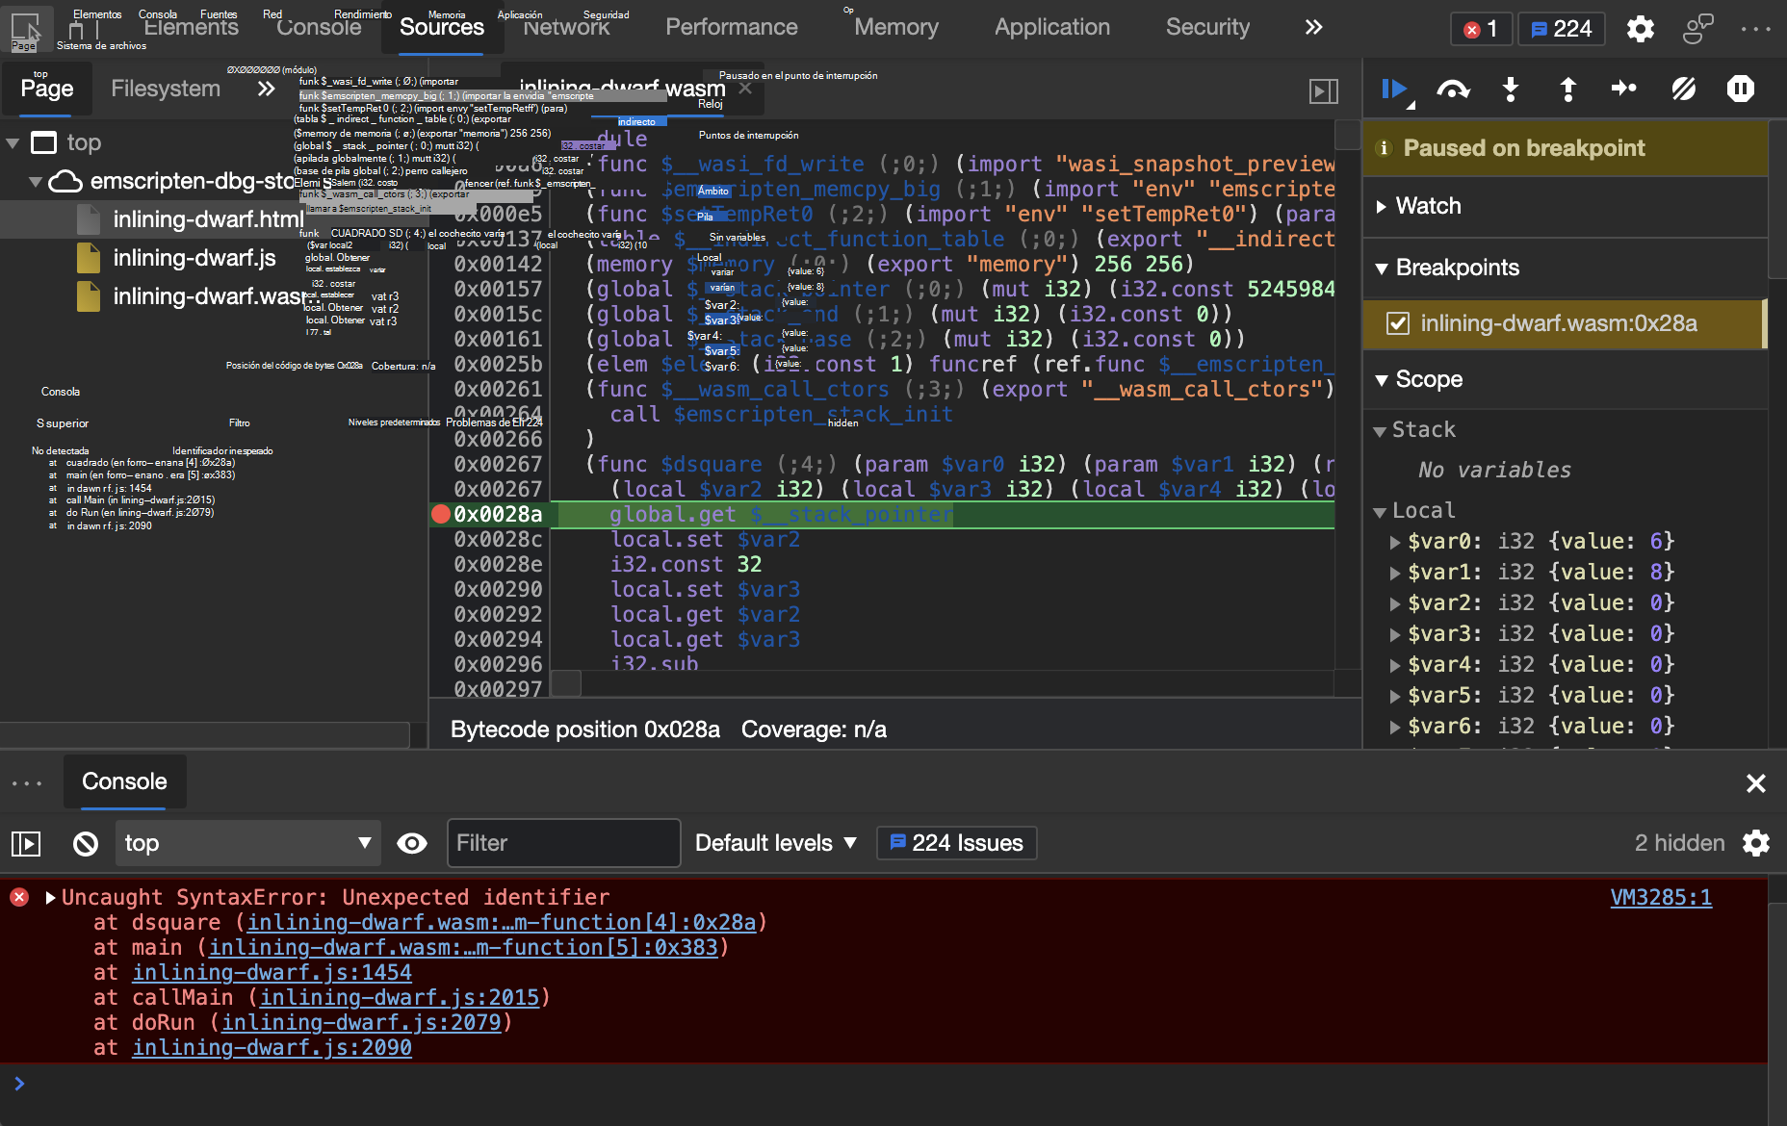Click the console Filter input field
Image resolution: width=1787 pixels, height=1126 pixels.
[563, 843]
